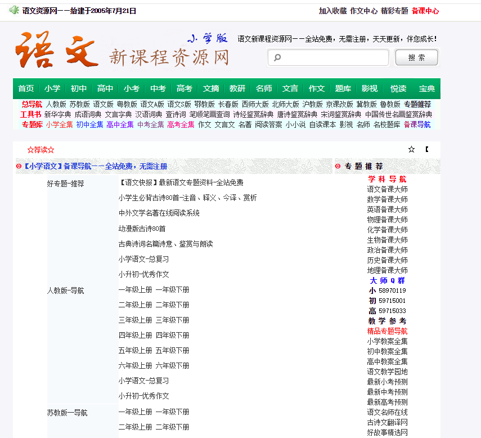The image size is (481, 438).
Task: Click the calligraphy 语文 site logo
Action: (x=53, y=50)
